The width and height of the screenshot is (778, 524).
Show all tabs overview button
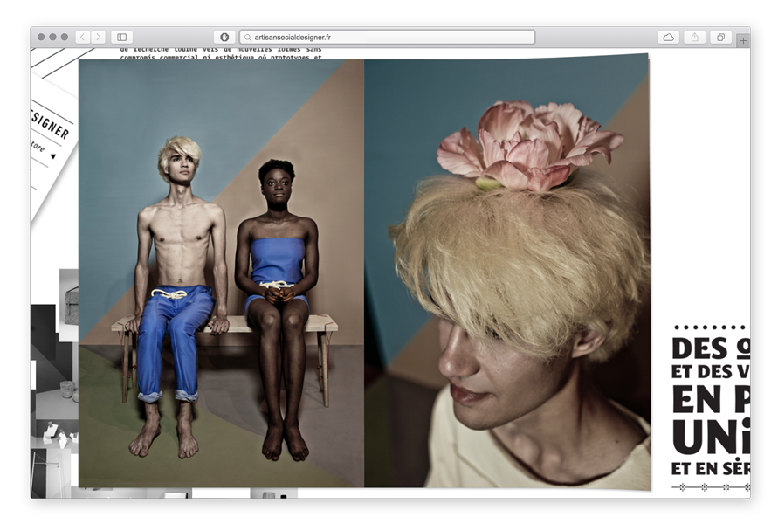[x=720, y=38]
